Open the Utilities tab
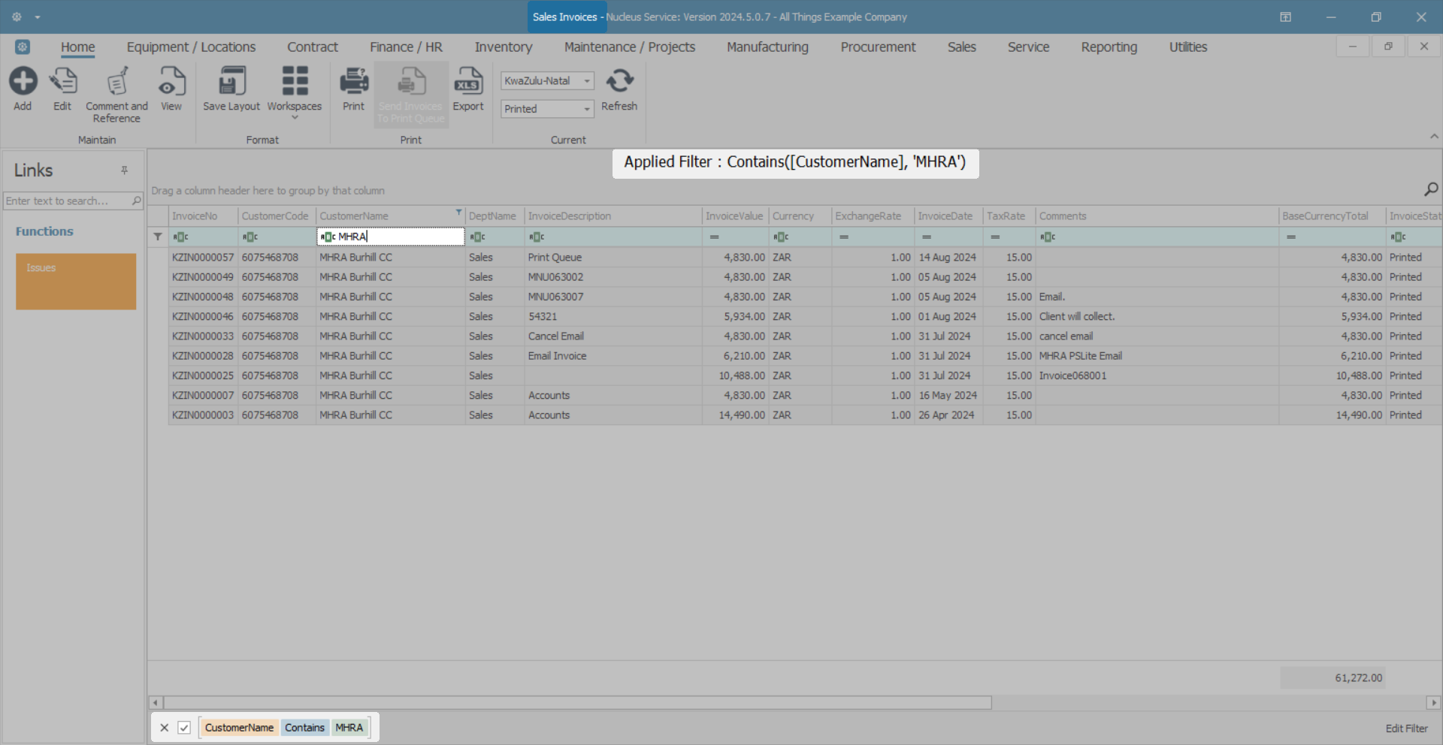 pos(1188,47)
